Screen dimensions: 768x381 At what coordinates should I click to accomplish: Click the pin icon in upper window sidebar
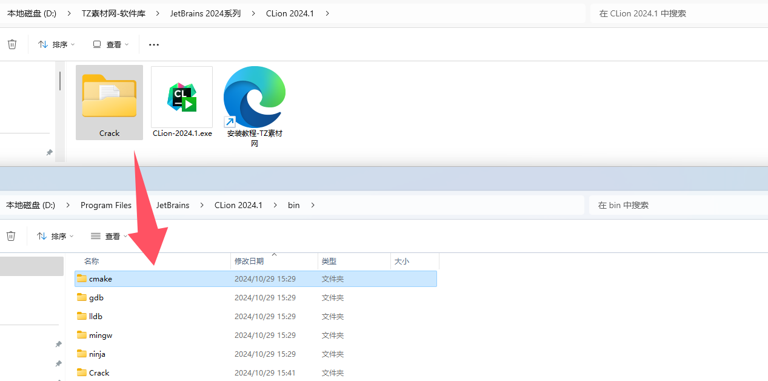click(x=50, y=152)
